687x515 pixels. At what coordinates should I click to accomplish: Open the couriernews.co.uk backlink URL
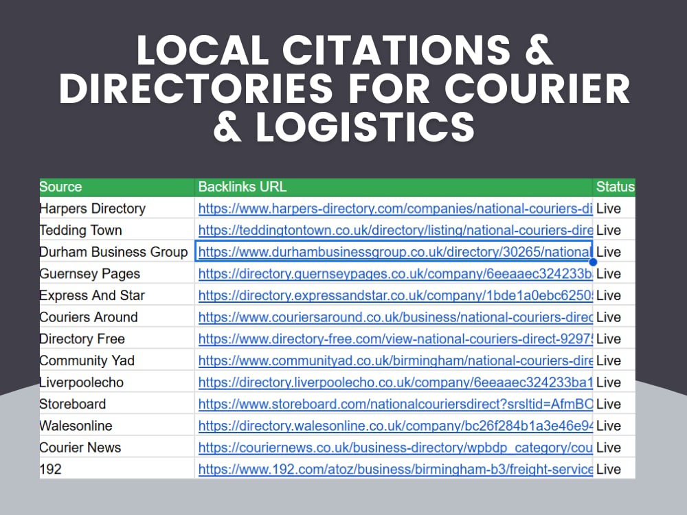(x=395, y=448)
